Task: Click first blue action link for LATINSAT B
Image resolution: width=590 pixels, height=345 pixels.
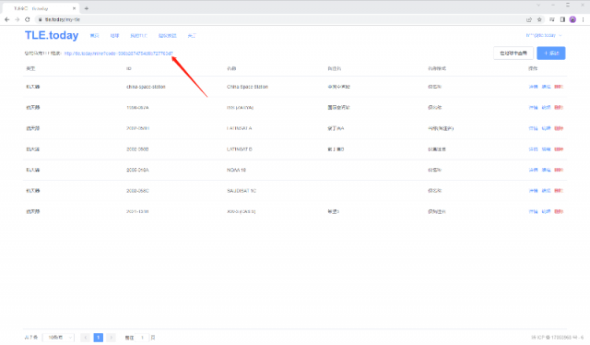Action: point(533,149)
